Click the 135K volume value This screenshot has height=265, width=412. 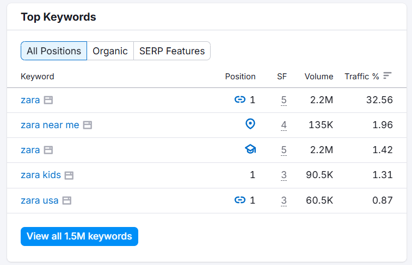pyautogui.click(x=321, y=125)
